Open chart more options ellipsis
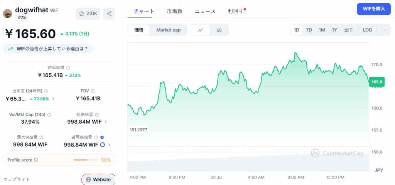The image size is (395, 185). point(385,30)
